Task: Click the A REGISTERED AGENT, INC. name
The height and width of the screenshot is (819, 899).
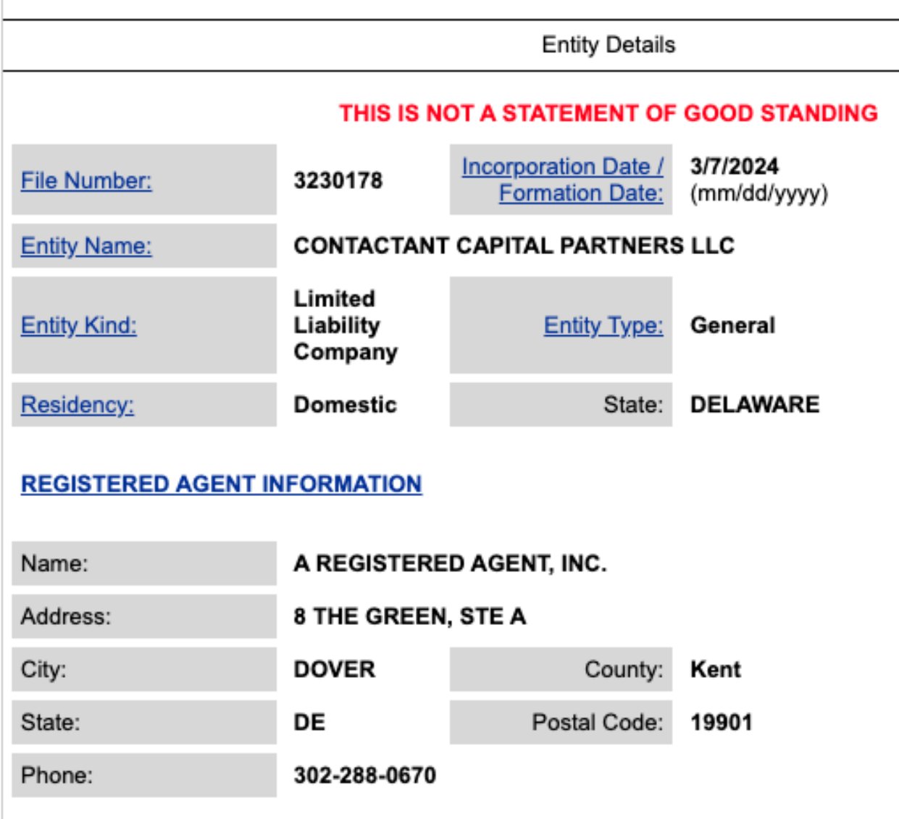Action: pyautogui.click(x=450, y=563)
